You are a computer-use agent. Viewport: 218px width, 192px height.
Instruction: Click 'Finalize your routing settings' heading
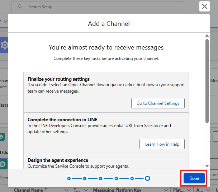[x=58, y=79]
